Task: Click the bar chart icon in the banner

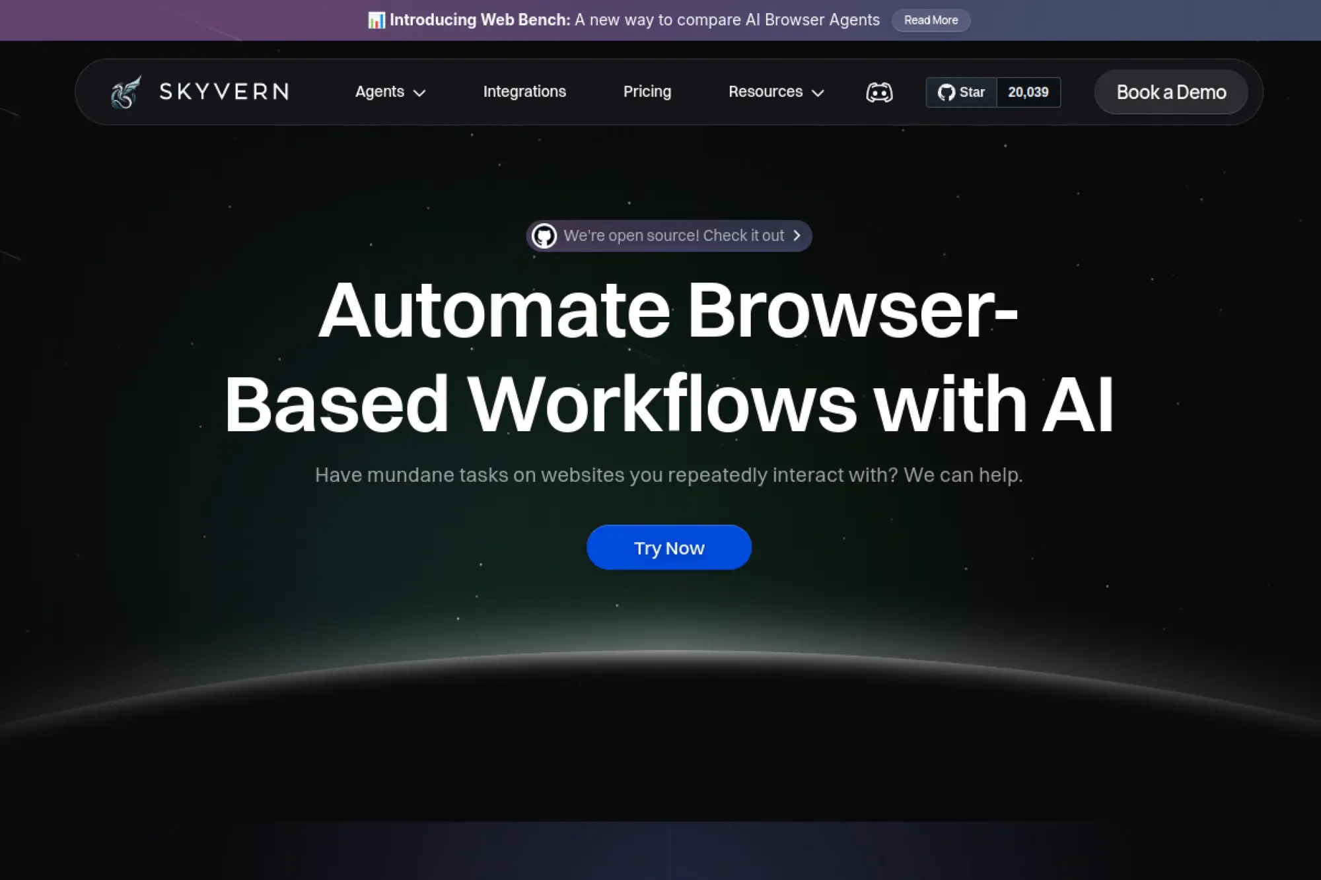Action: (376, 20)
